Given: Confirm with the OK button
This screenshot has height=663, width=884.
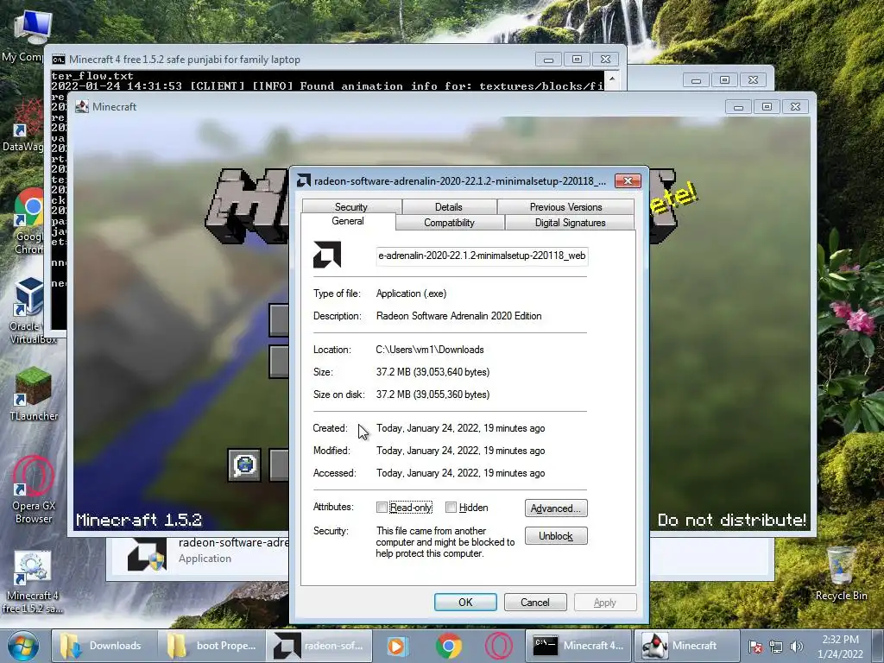Looking at the screenshot, I should [x=465, y=602].
